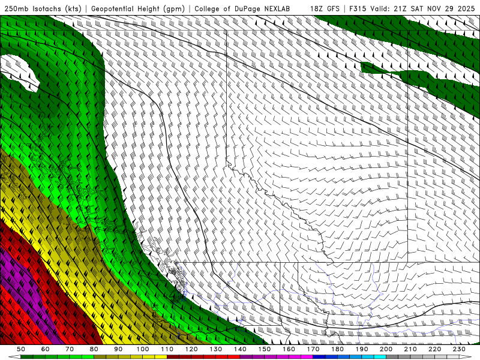This screenshot has height=360, width=480.
Task: Click the '100' color bar label
Action: (x=143, y=349)
